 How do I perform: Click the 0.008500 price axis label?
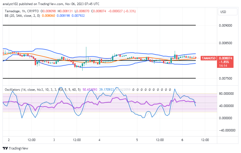pyautogui.click(x=226, y=43)
